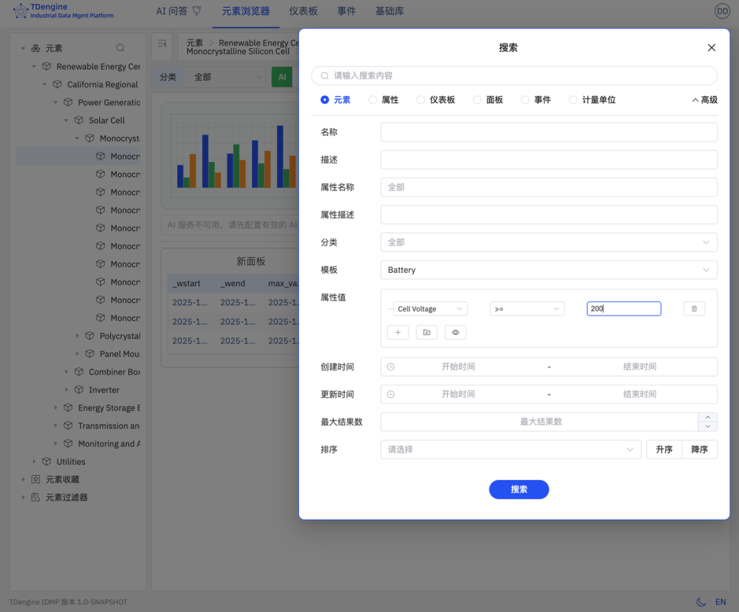Screen dimensions: 739x612
Task: Collapse the Solar Cell tree node
Action: (66, 120)
